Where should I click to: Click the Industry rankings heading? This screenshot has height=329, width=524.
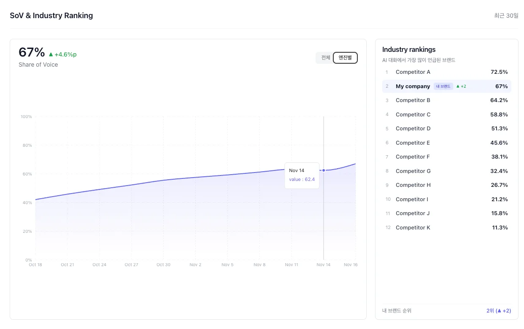tap(408, 49)
